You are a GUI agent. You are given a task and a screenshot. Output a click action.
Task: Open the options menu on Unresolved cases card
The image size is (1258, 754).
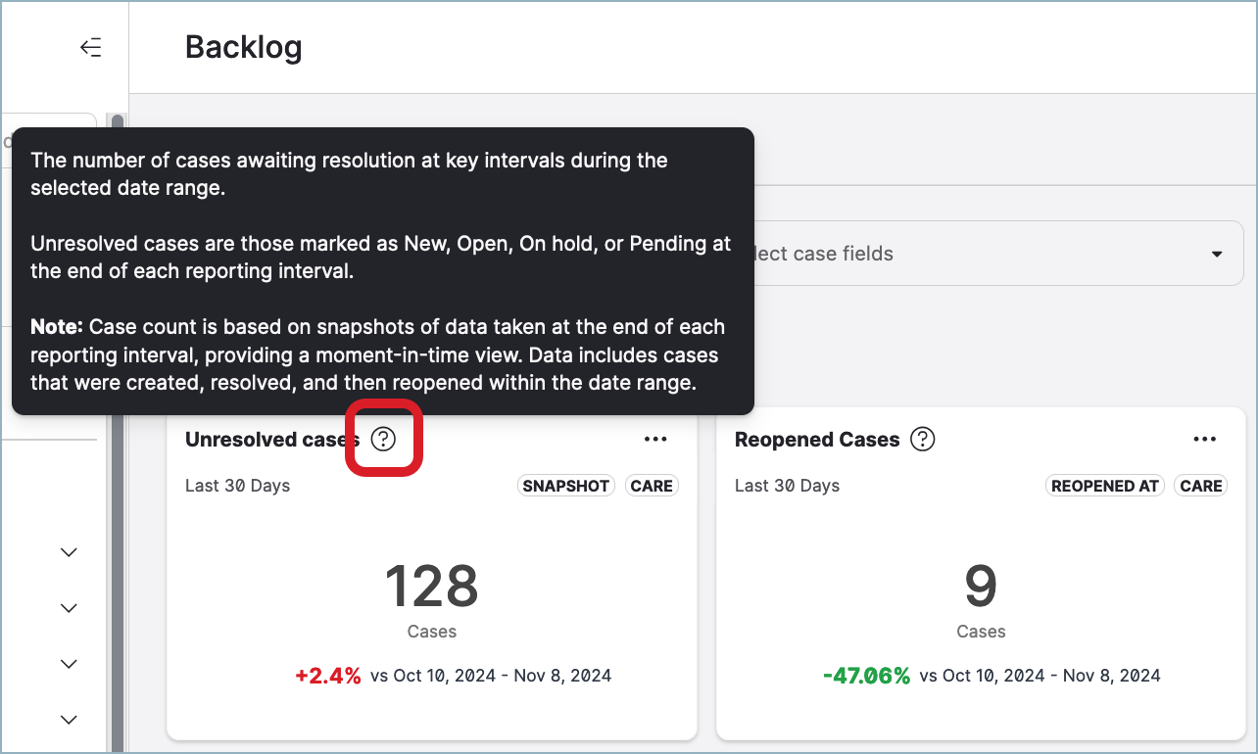pos(654,439)
